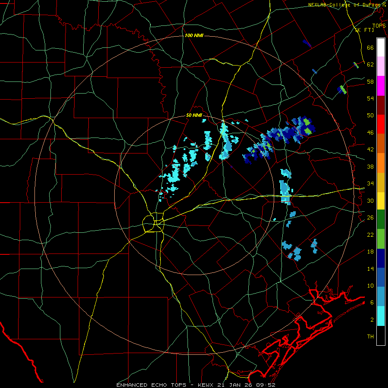Click the '18' legend value label
The height and width of the screenshot is (388, 388).
(370, 252)
